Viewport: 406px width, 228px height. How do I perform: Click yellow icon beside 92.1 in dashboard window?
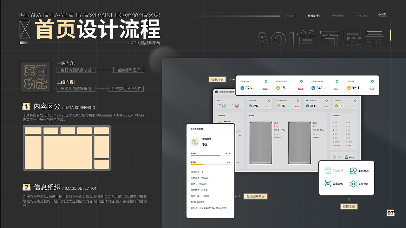(336, 106)
